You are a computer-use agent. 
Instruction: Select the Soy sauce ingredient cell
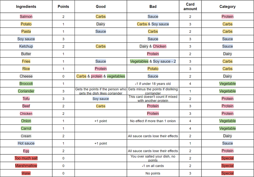[x=26, y=39]
